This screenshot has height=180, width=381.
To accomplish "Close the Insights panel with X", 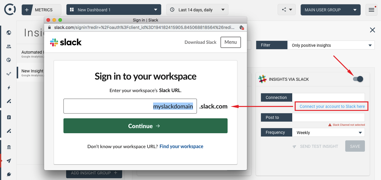I will 372,30.
